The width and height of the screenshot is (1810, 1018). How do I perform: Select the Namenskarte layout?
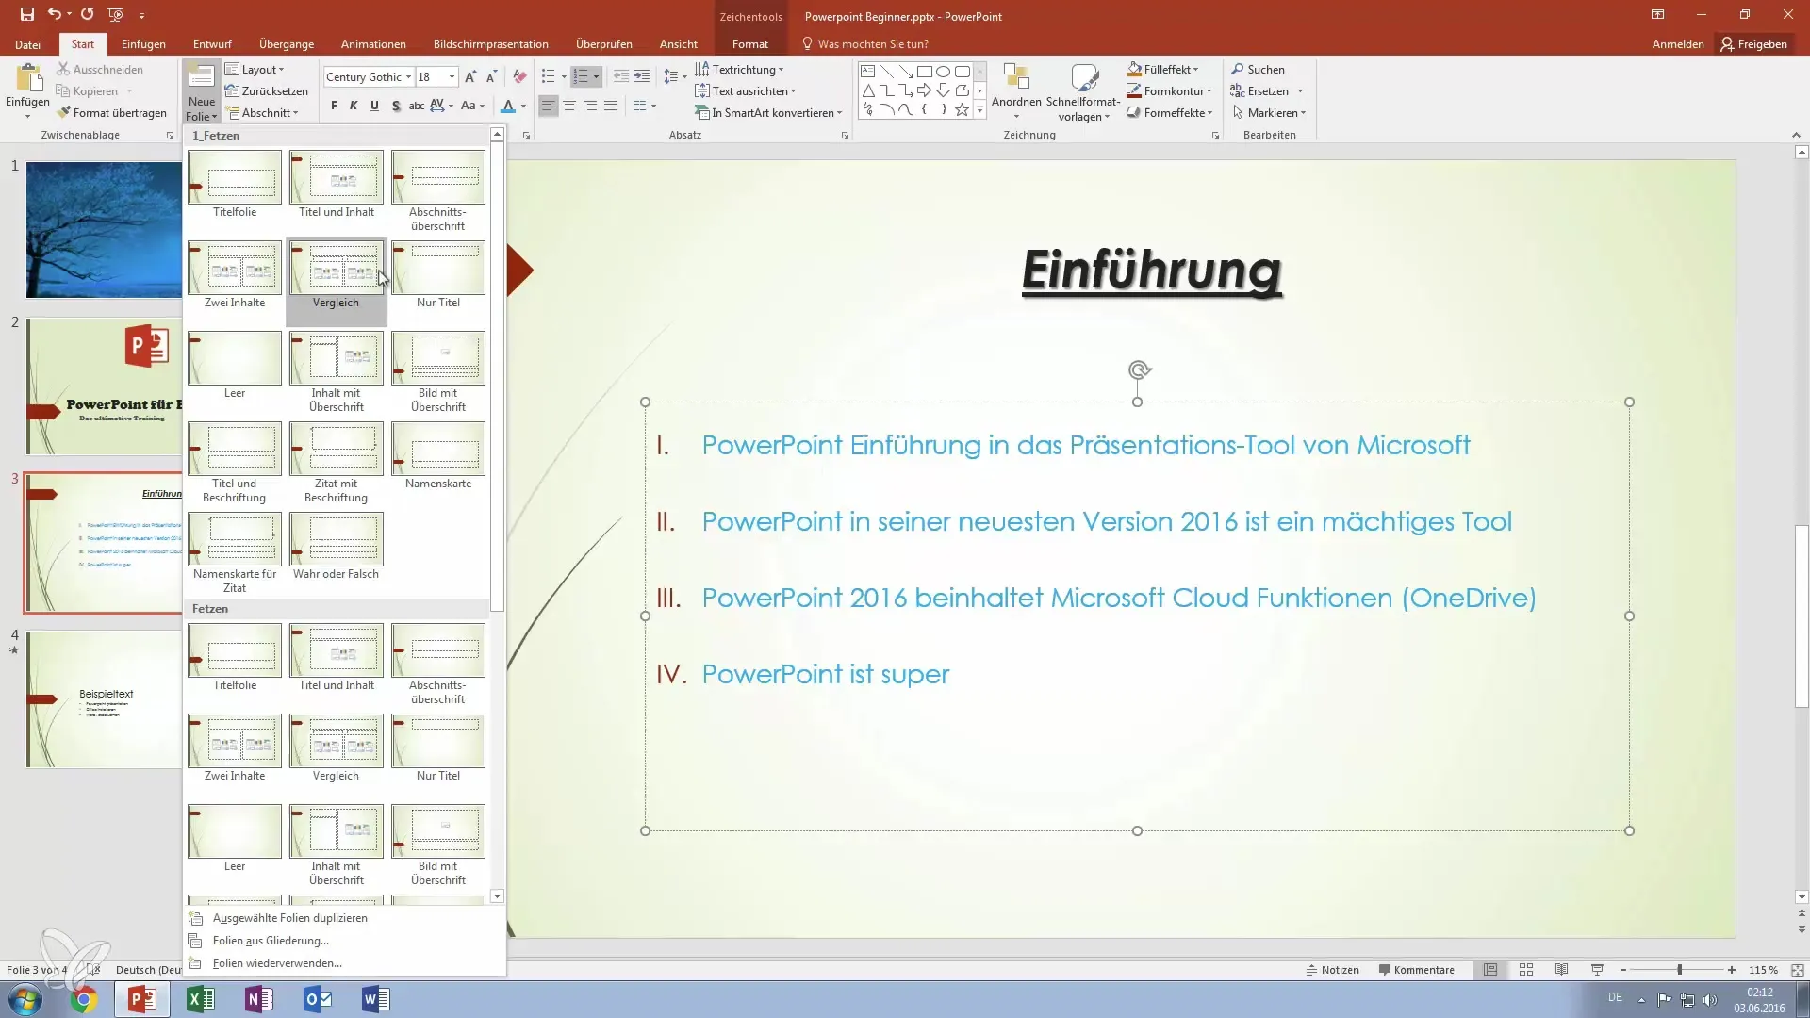[438, 456]
